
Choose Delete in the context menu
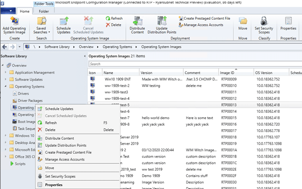pos(78,130)
